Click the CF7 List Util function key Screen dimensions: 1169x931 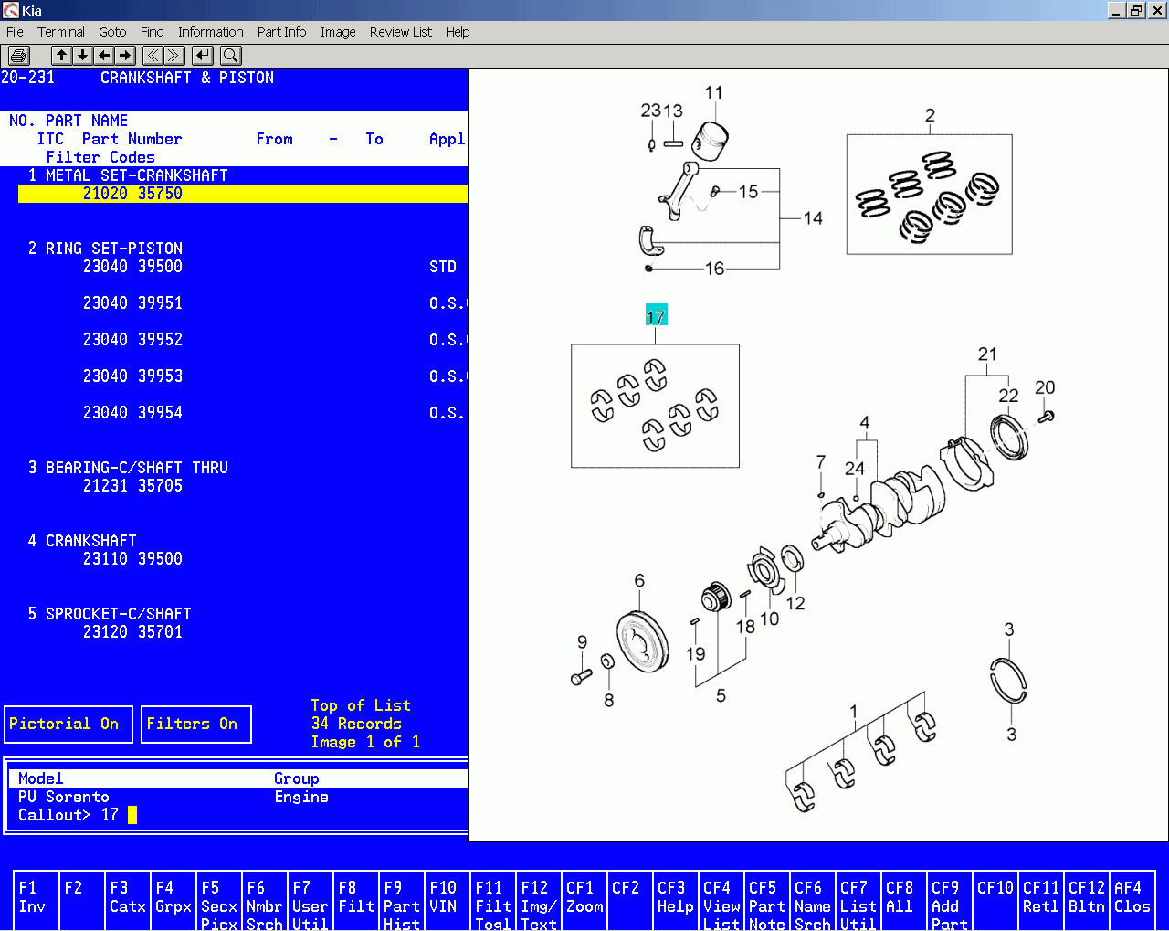tap(858, 903)
